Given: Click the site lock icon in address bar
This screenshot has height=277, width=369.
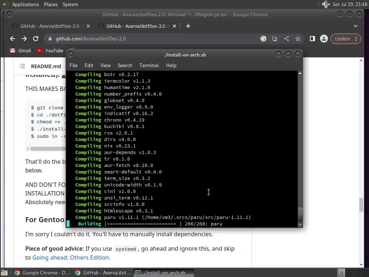Looking at the screenshot, I should (50, 39).
